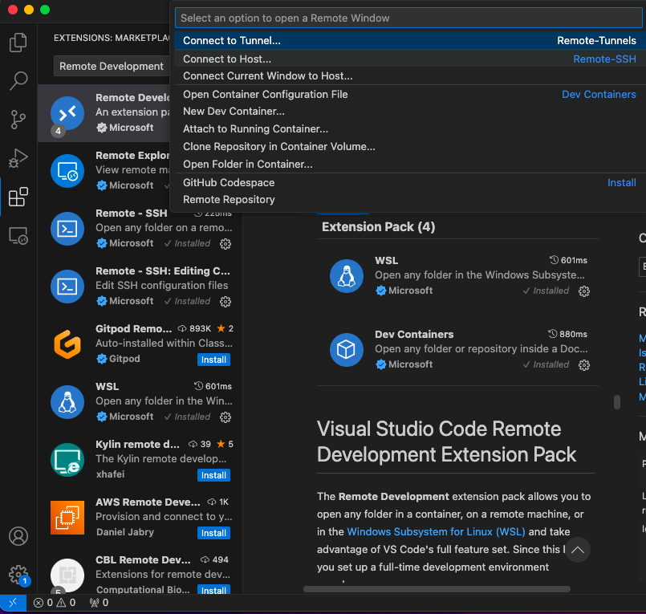This screenshot has height=614, width=646.
Task: Open CBL Remote Dev extension entry
Action: 140,575
